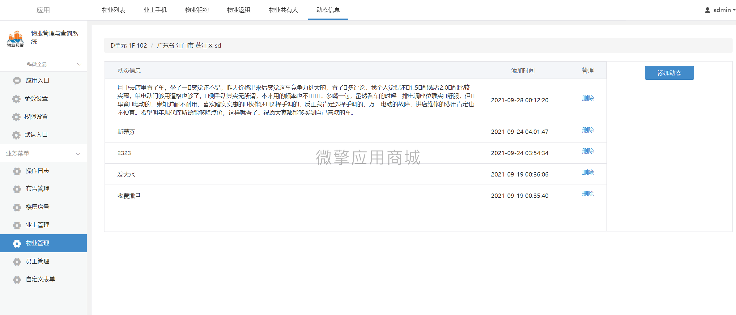736x315 pixels.
Task: Click the timestamp 2021-09-19 00:35:40
Action: pyautogui.click(x=520, y=196)
